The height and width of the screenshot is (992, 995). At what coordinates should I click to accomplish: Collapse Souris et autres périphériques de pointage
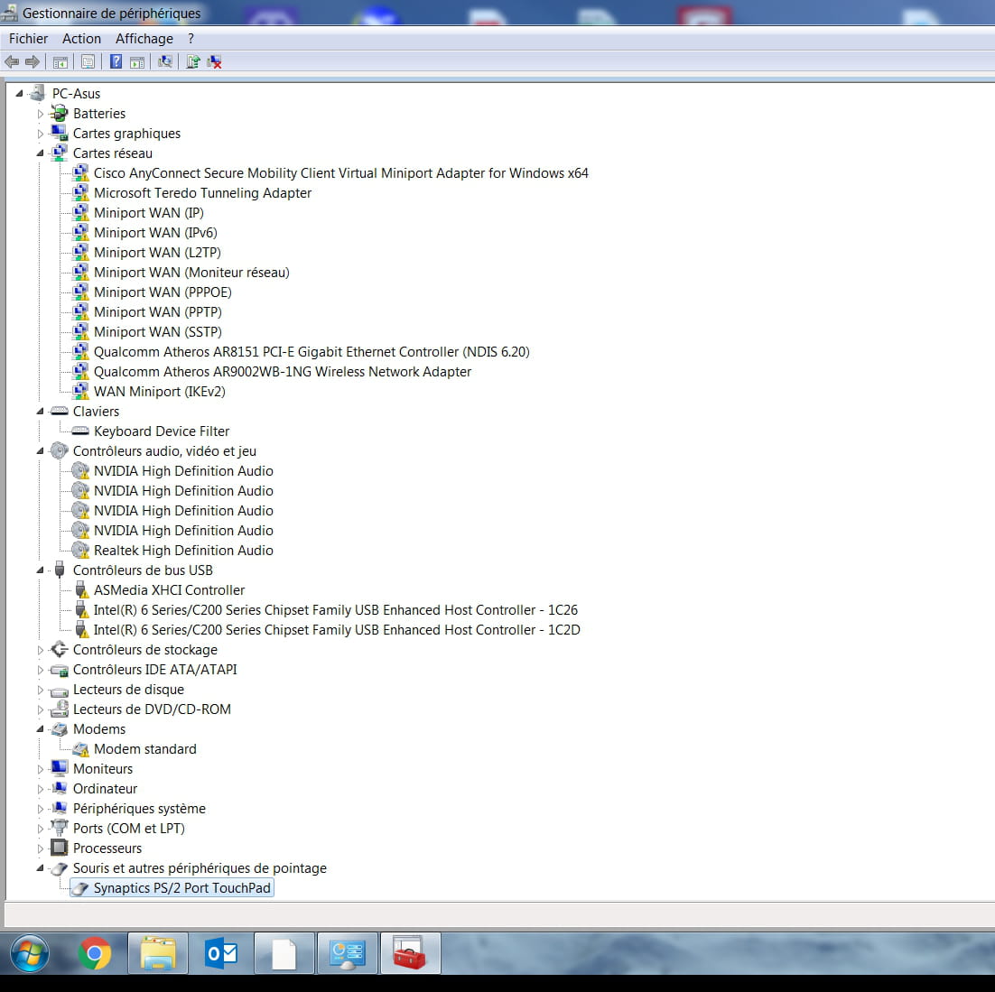40,867
